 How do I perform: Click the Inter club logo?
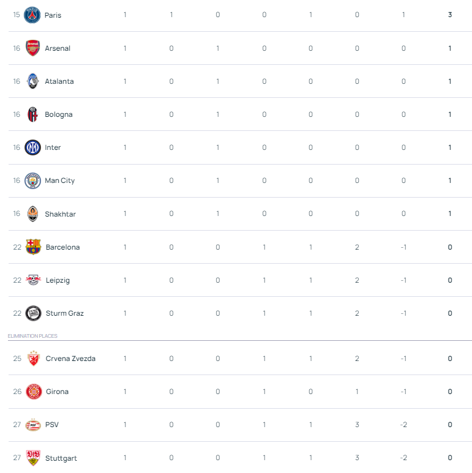[x=32, y=147]
